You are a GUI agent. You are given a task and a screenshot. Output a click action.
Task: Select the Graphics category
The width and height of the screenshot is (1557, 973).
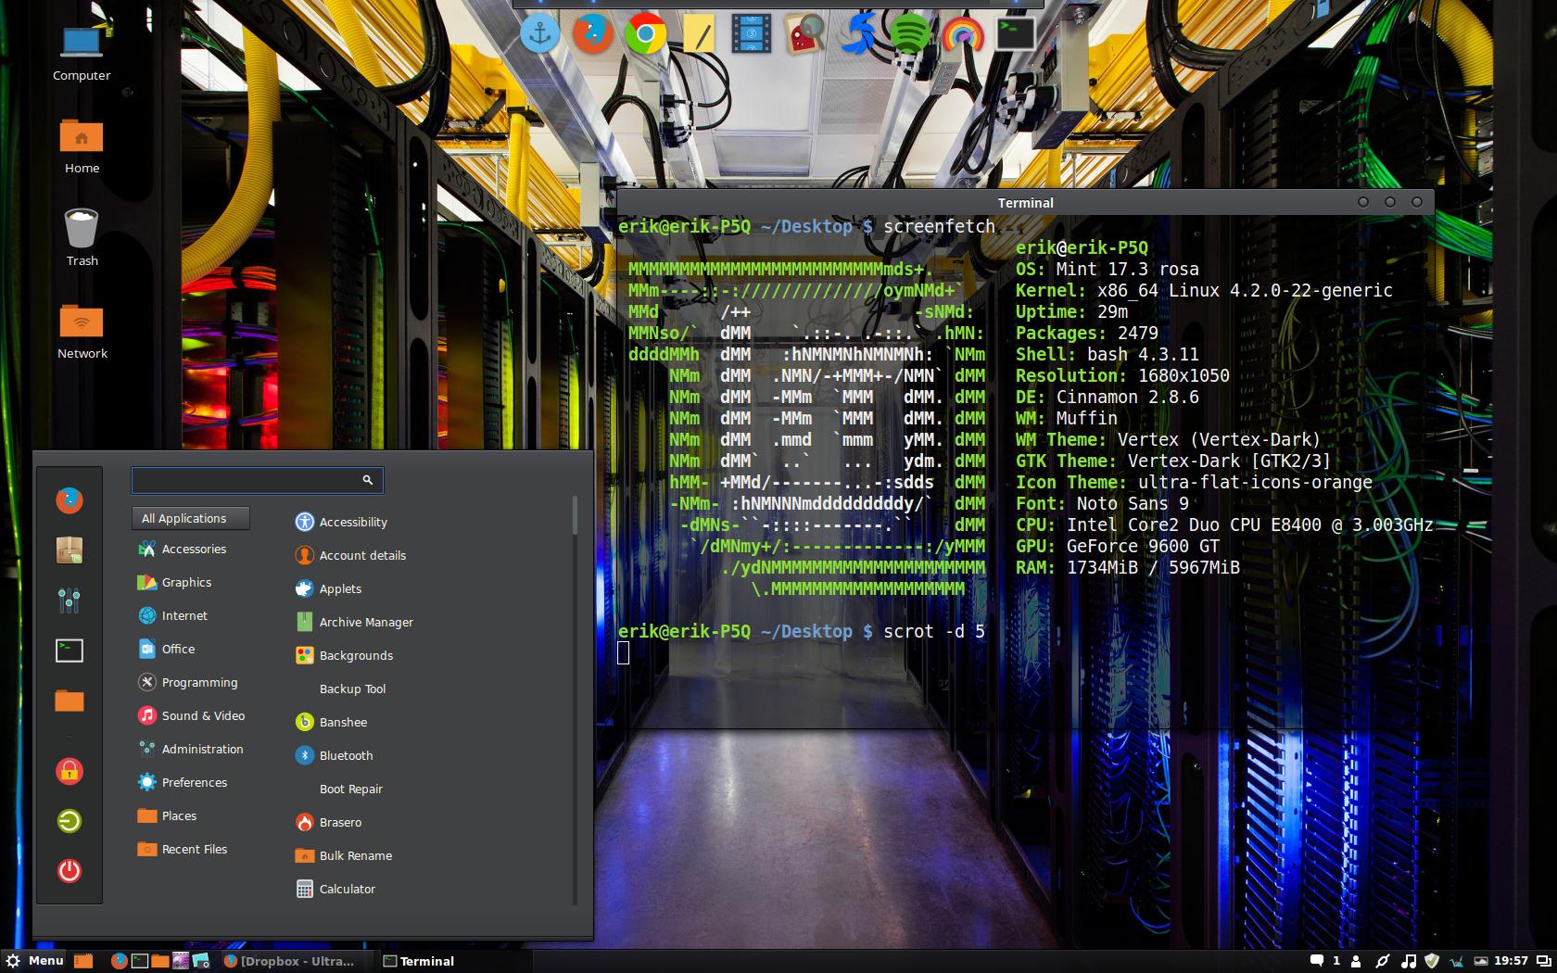[186, 582]
